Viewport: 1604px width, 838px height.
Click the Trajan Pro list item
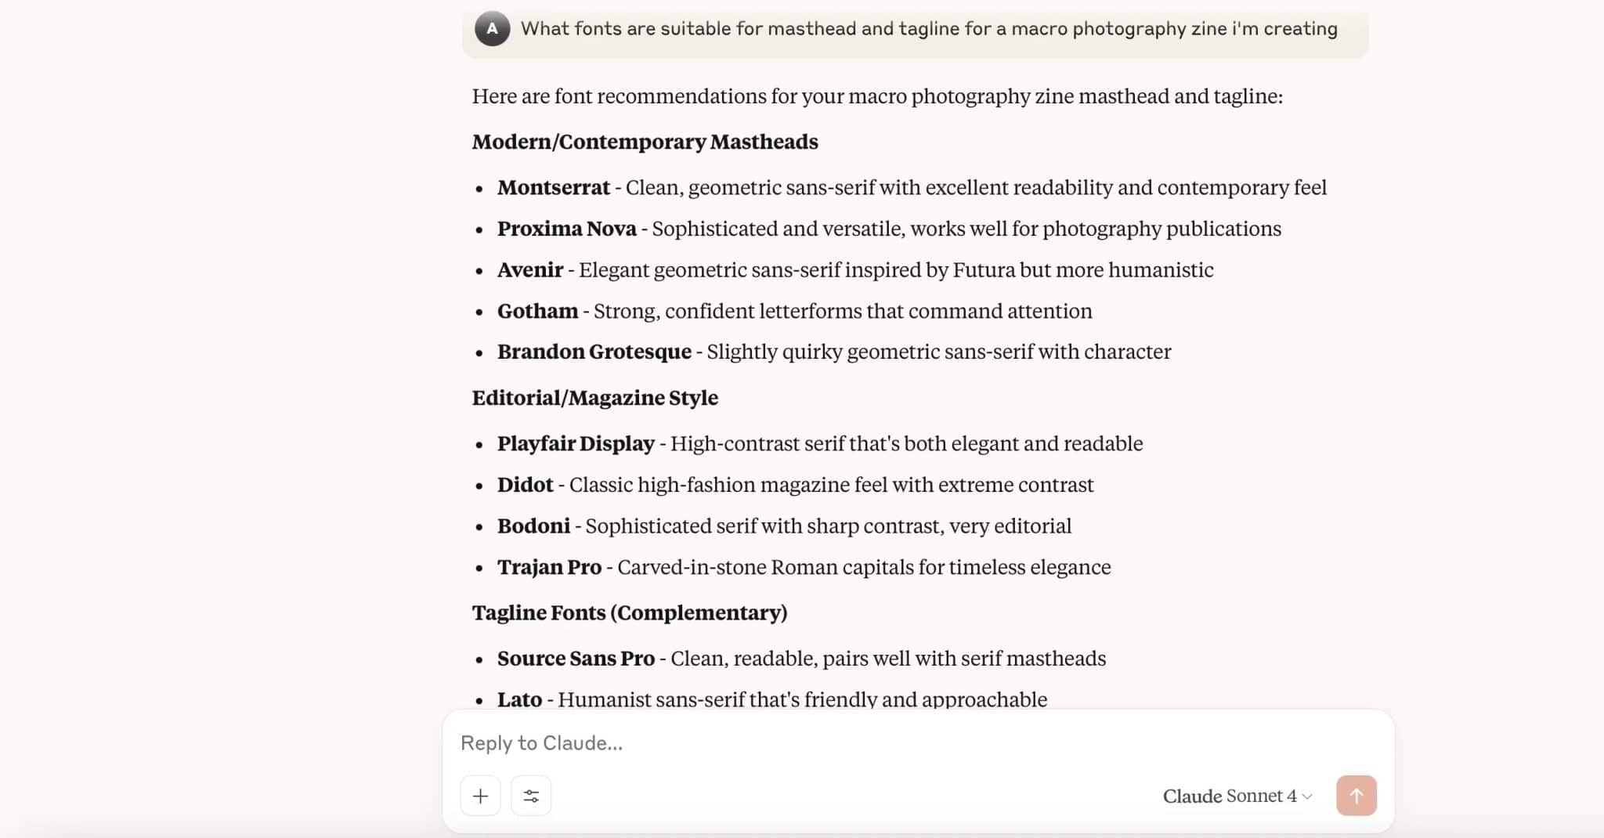click(550, 567)
